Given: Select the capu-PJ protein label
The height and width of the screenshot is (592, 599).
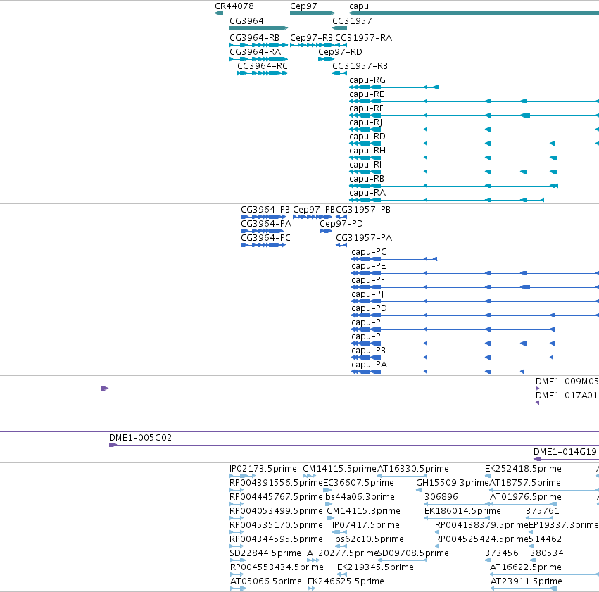Looking at the screenshot, I should tap(367, 294).
